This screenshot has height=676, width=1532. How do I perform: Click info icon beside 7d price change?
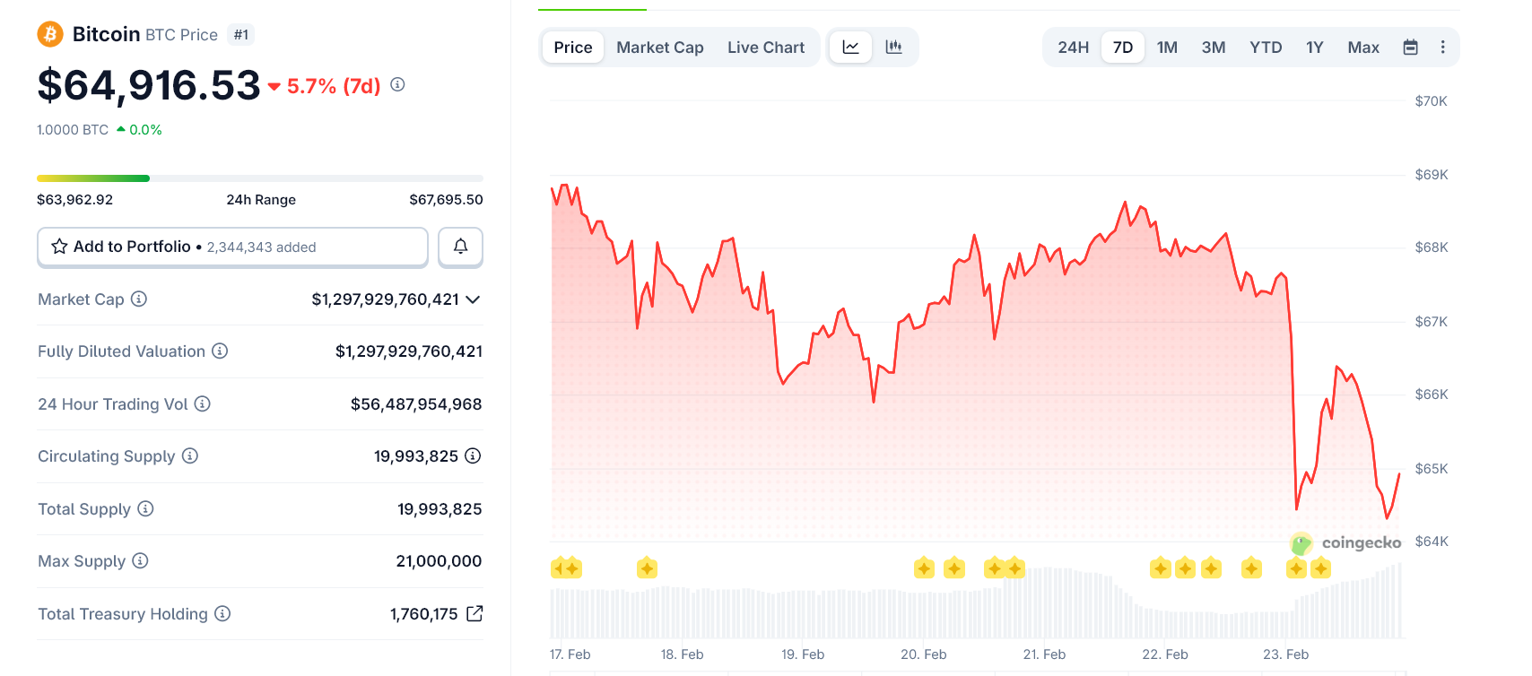[397, 84]
